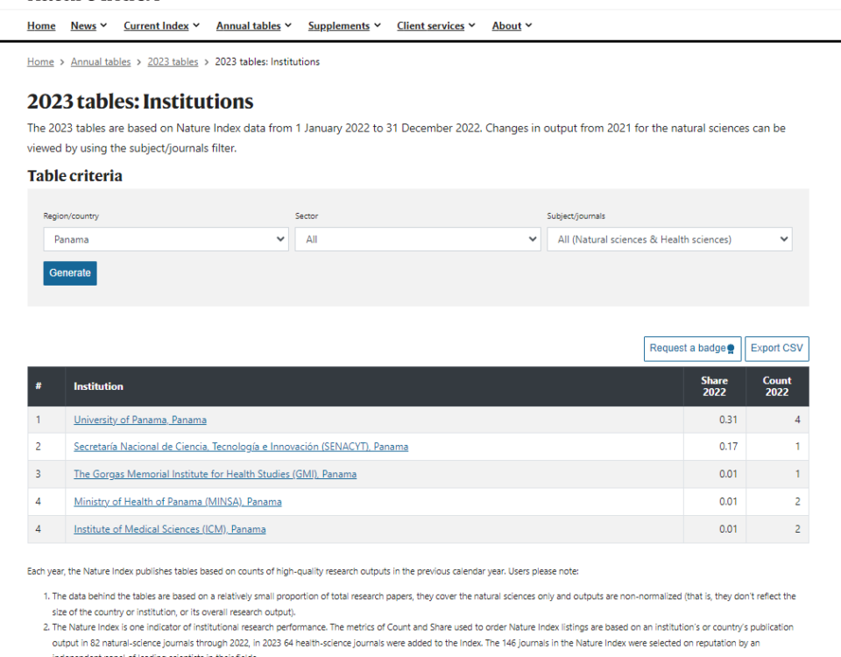Open the University of Panama link

pos(140,420)
